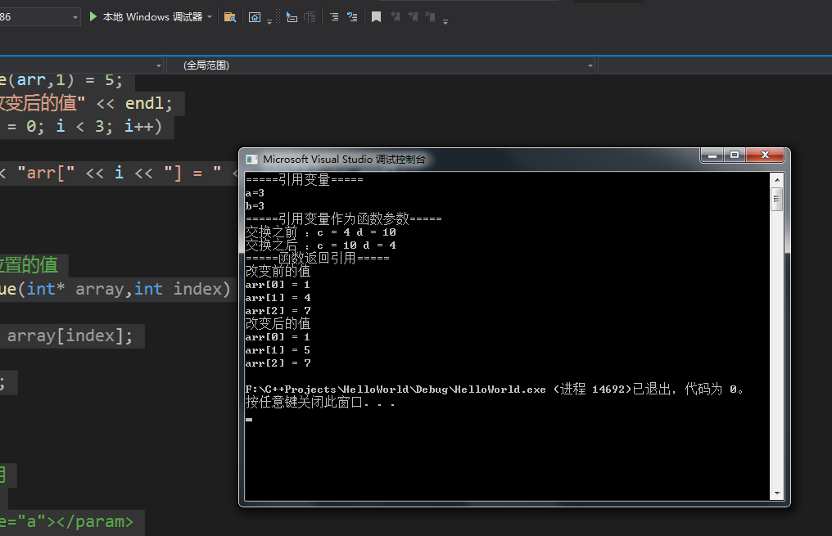Toggle a bookmark with the bookmark icon

pos(376,17)
